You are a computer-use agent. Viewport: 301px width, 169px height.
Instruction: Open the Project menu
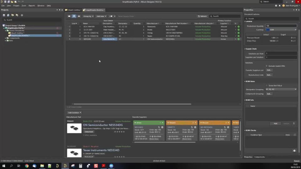pyautogui.click(x=16, y=6)
